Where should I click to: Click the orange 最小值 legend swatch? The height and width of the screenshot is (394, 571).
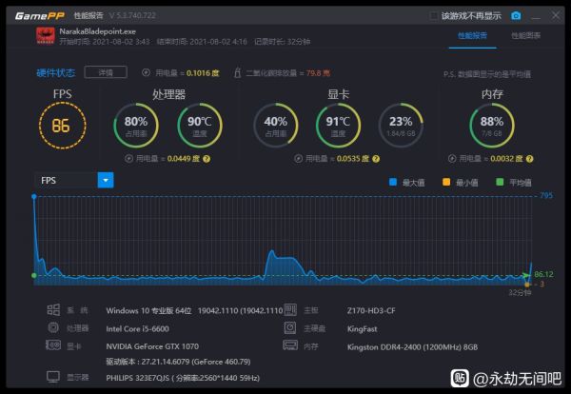(x=446, y=182)
